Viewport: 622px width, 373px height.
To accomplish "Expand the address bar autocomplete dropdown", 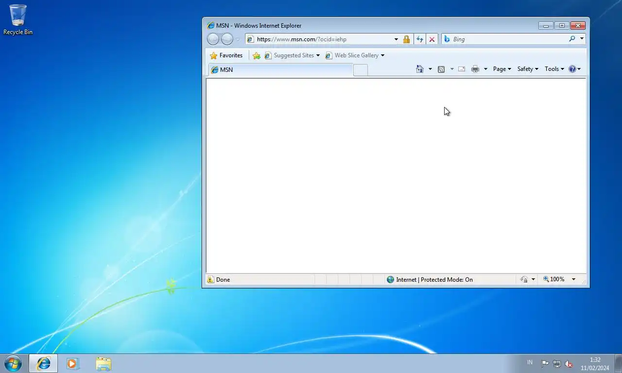I will coord(396,39).
